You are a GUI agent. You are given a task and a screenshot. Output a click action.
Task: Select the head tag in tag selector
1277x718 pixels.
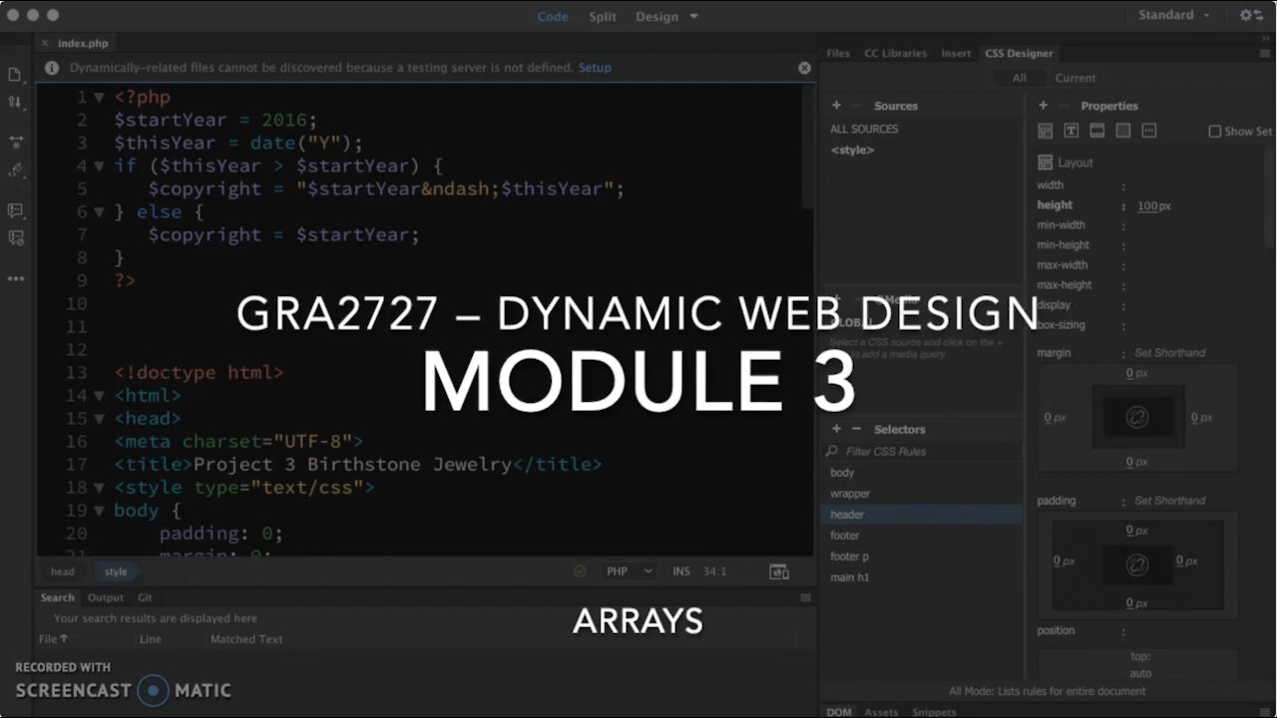click(62, 571)
